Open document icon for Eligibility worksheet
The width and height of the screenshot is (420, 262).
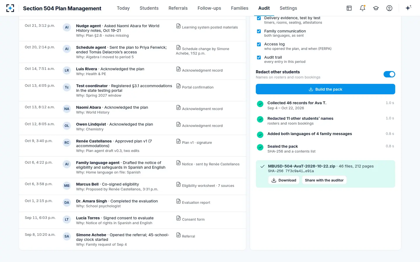[x=178, y=185]
